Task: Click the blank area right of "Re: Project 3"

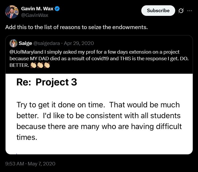Action: coord(133,82)
